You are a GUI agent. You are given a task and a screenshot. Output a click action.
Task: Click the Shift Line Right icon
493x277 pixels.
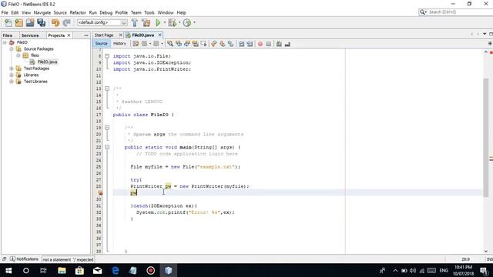point(250,44)
